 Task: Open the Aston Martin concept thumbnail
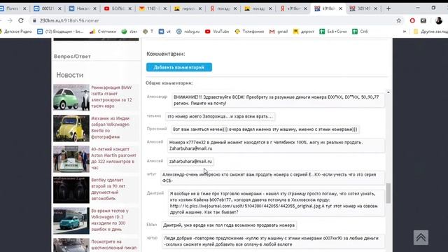point(71,159)
